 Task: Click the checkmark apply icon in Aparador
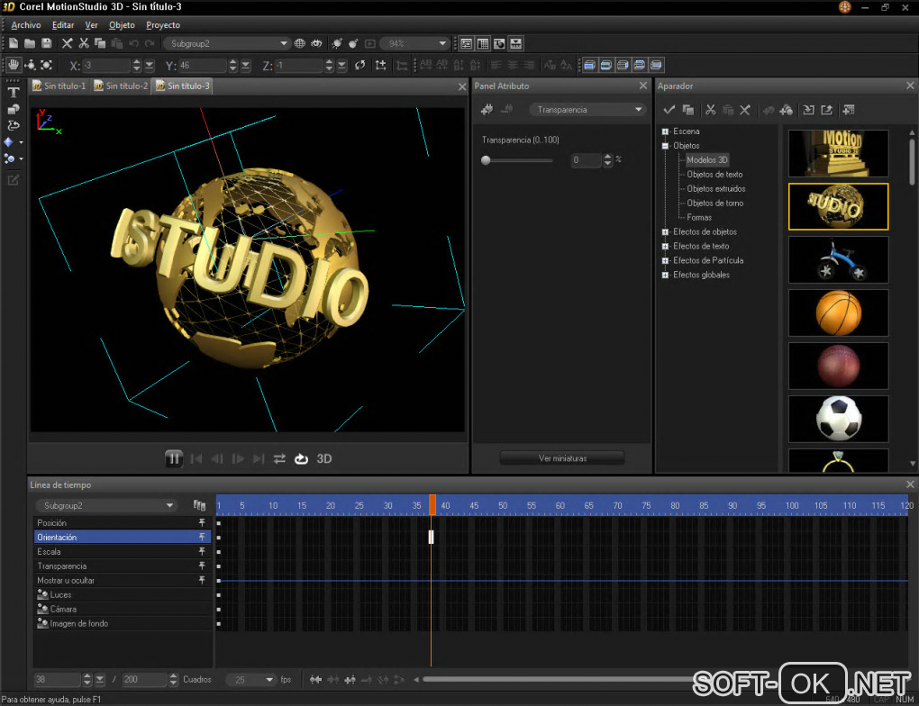[669, 110]
